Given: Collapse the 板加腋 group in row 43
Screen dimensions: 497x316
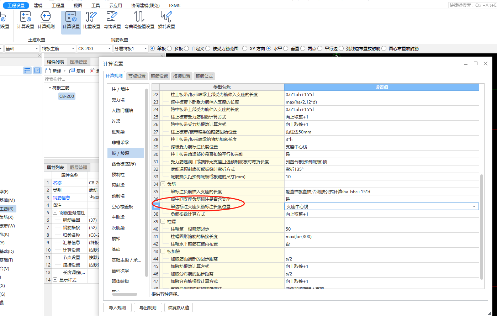Looking at the screenshot, I should pos(163,252).
